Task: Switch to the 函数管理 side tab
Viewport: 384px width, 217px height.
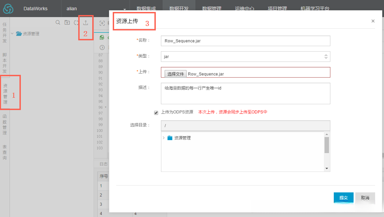Action: coord(5,124)
